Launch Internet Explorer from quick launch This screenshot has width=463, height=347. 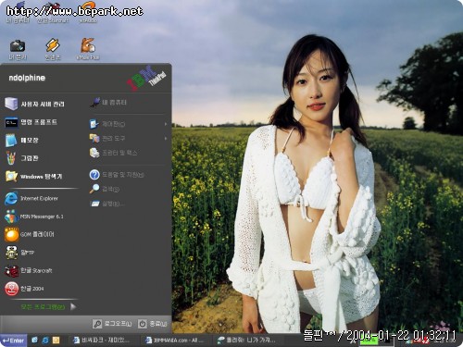[x=45, y=341]
